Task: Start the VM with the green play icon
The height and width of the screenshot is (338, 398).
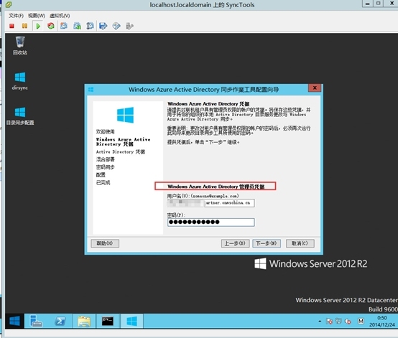Action: pos(38,26)
